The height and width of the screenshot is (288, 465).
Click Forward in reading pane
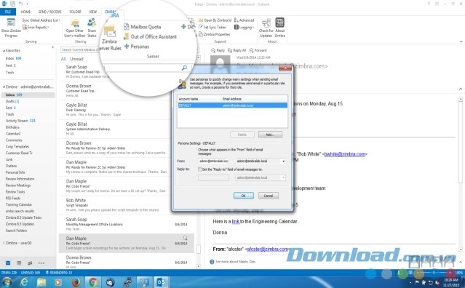(258, 50)
